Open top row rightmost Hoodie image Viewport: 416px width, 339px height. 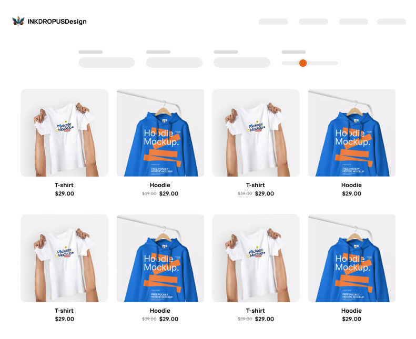tap(352, 133)
